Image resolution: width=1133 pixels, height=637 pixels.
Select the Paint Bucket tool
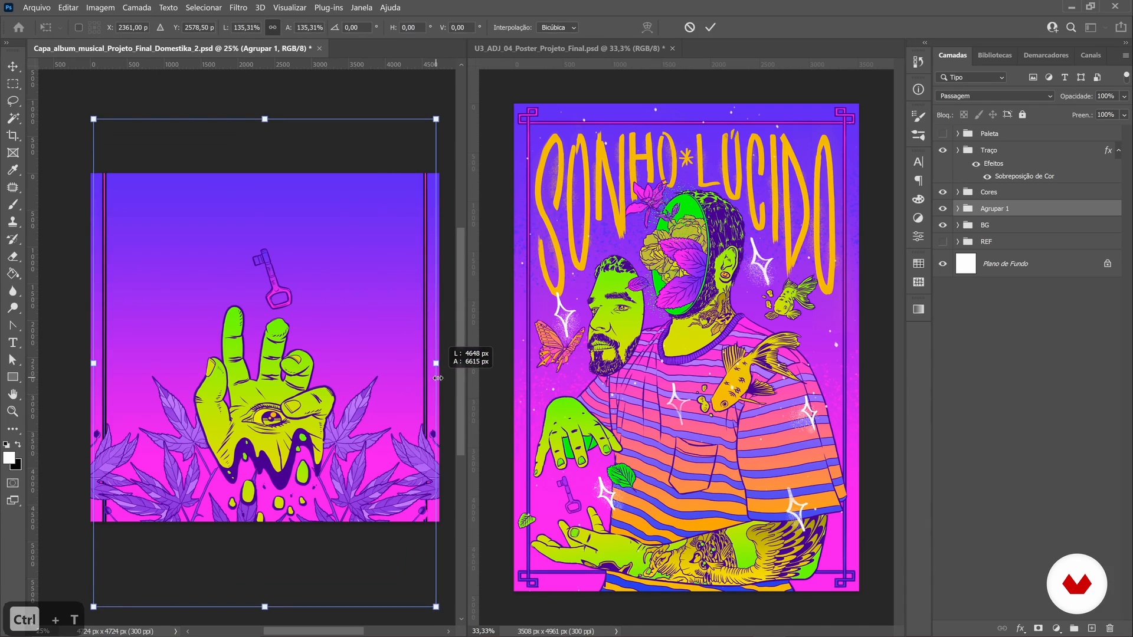(x=12, y=274)
